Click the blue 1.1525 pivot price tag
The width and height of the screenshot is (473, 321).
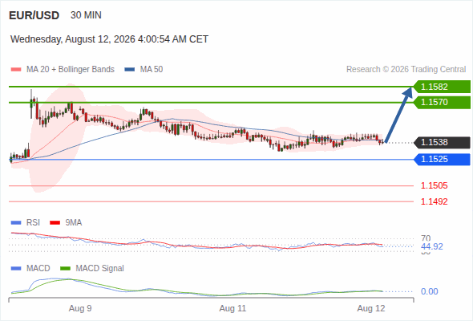(442, 159)
